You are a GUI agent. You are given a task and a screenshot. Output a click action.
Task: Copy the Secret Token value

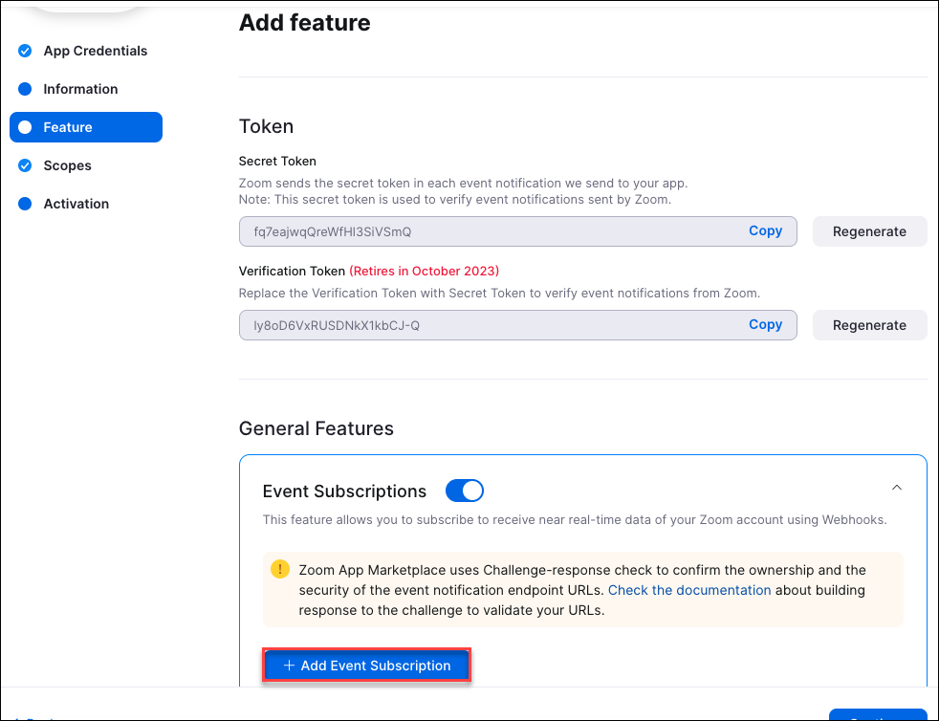pyautogui.click(x=765, y=231)
